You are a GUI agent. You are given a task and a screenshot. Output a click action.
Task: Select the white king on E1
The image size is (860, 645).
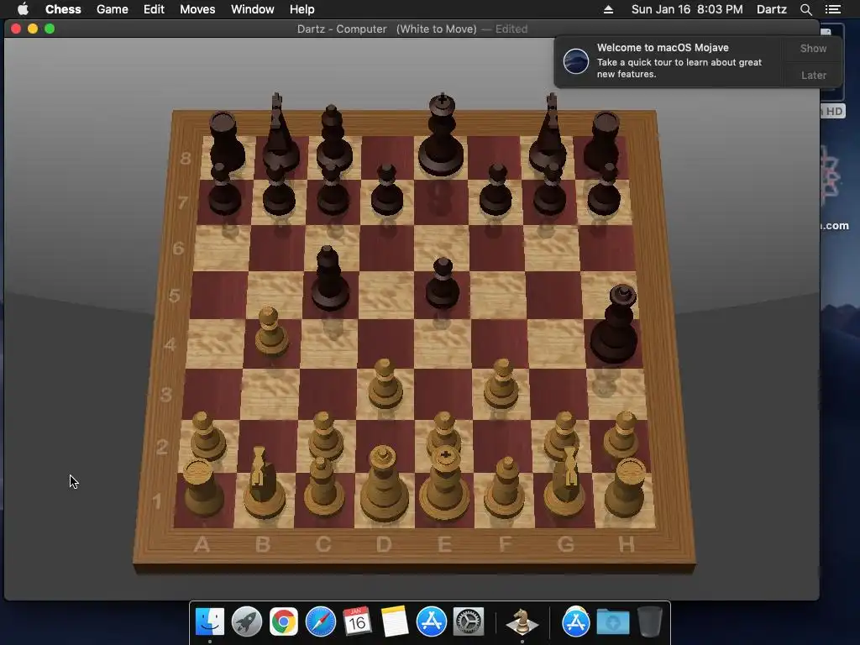click(x=445, y=485)
